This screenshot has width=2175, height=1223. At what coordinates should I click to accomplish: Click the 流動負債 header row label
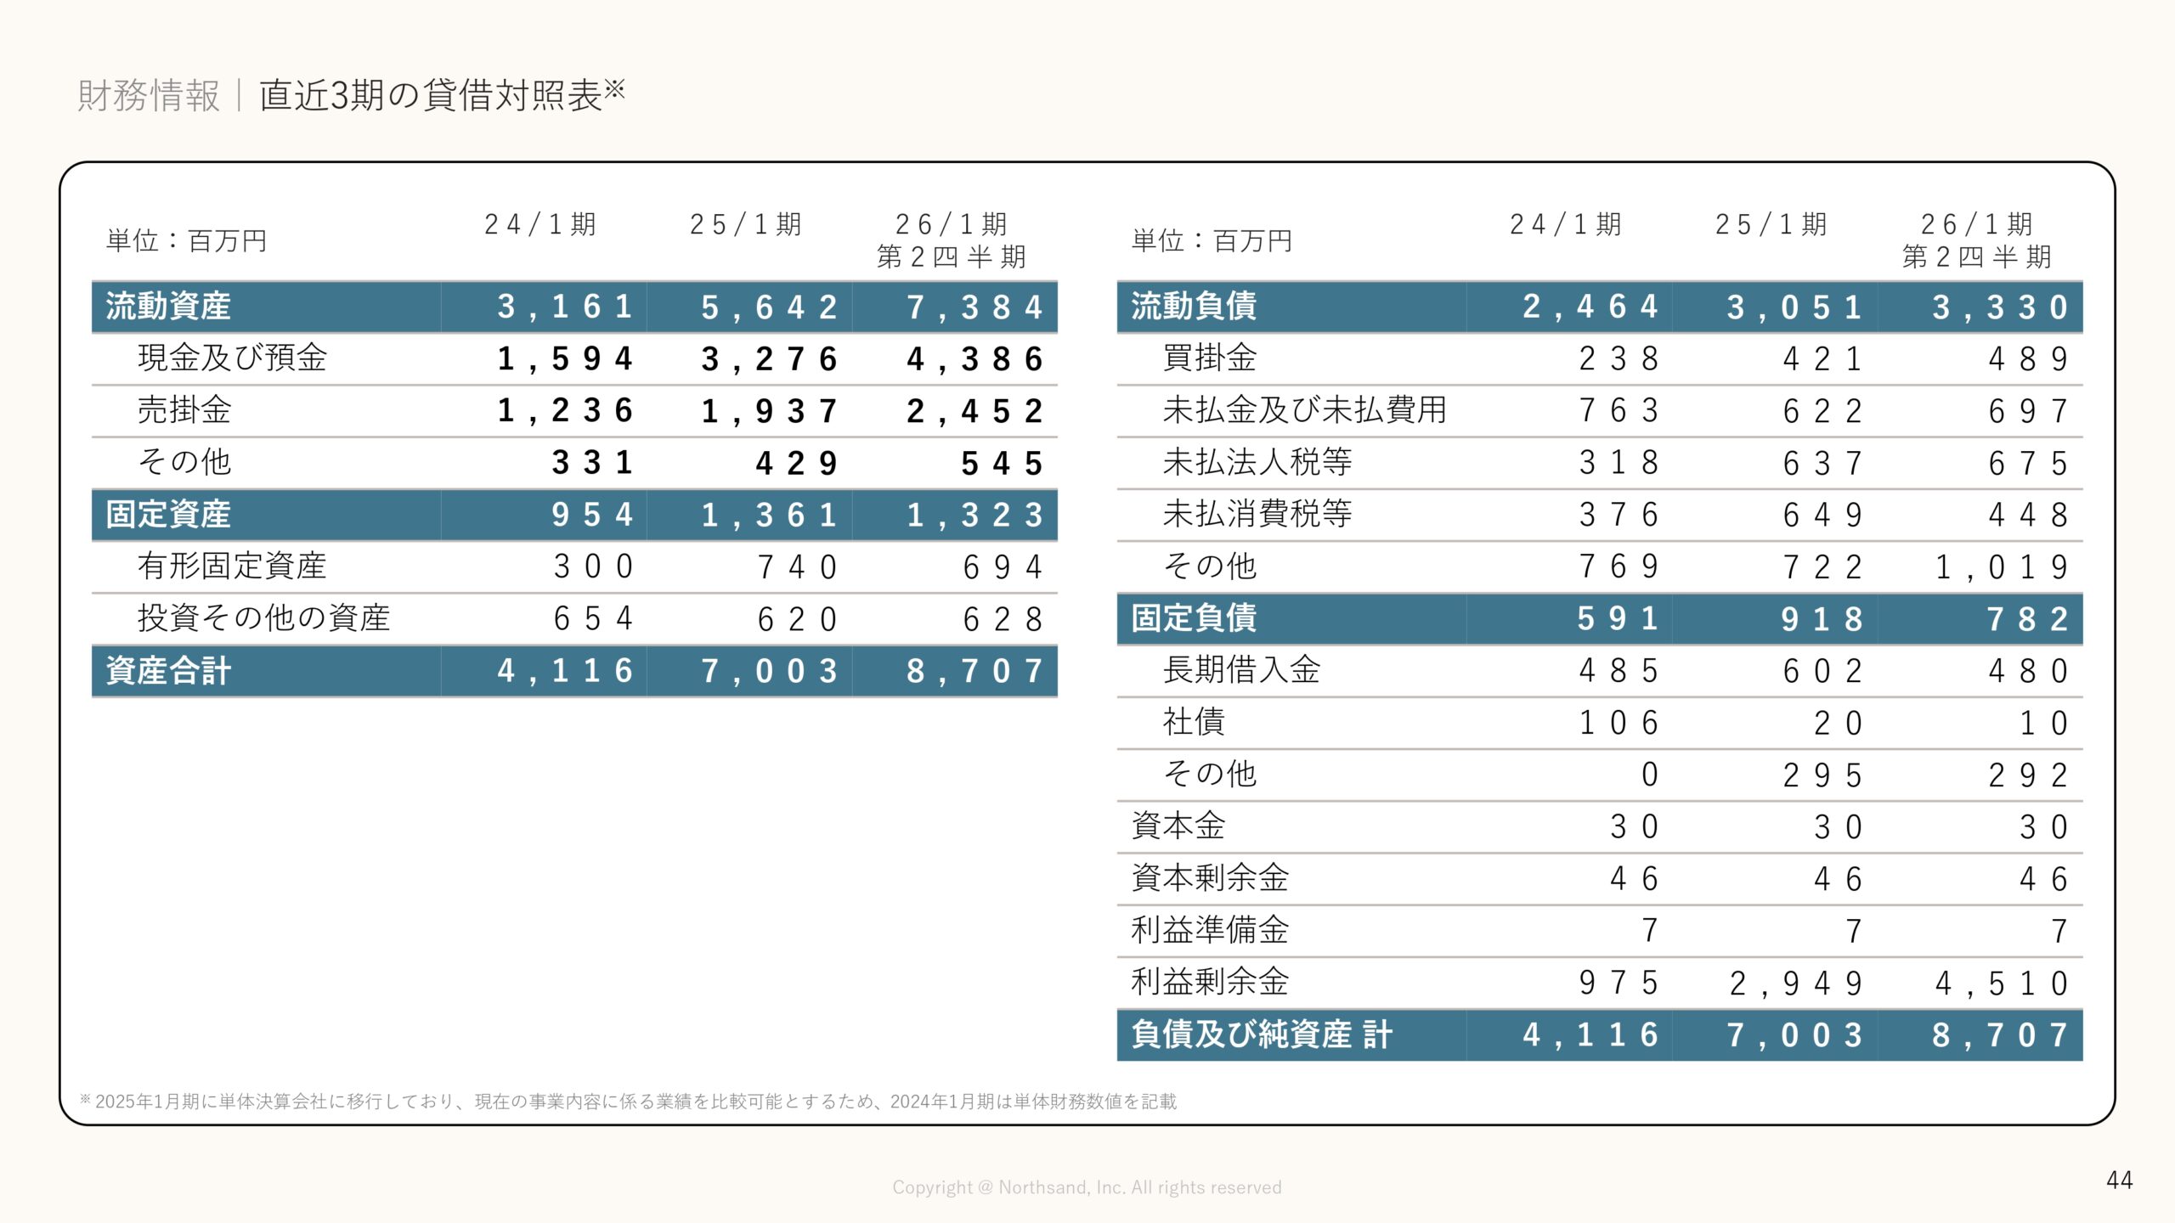(x=1194, y=307)
